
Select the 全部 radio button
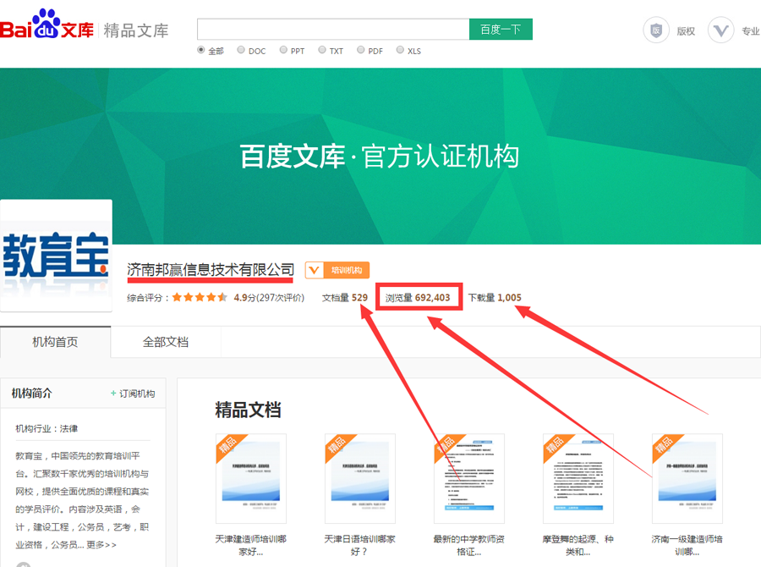(x=201, y=50)
